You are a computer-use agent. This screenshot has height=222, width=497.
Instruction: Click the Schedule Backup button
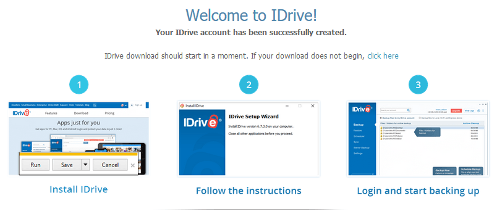470,171
